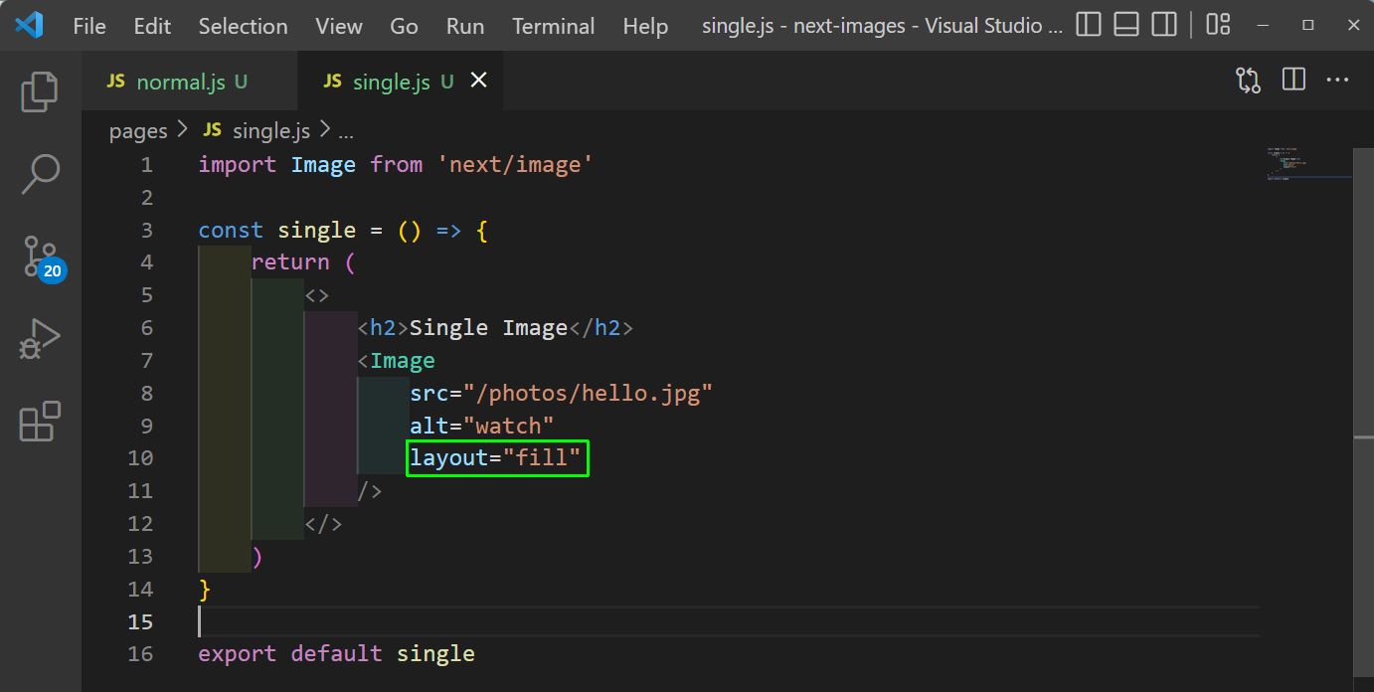This screenshot has width=1374, height=692.
Task: Place cursor on "/photos/hello.jpg" string
Action: tap(588, 394)
